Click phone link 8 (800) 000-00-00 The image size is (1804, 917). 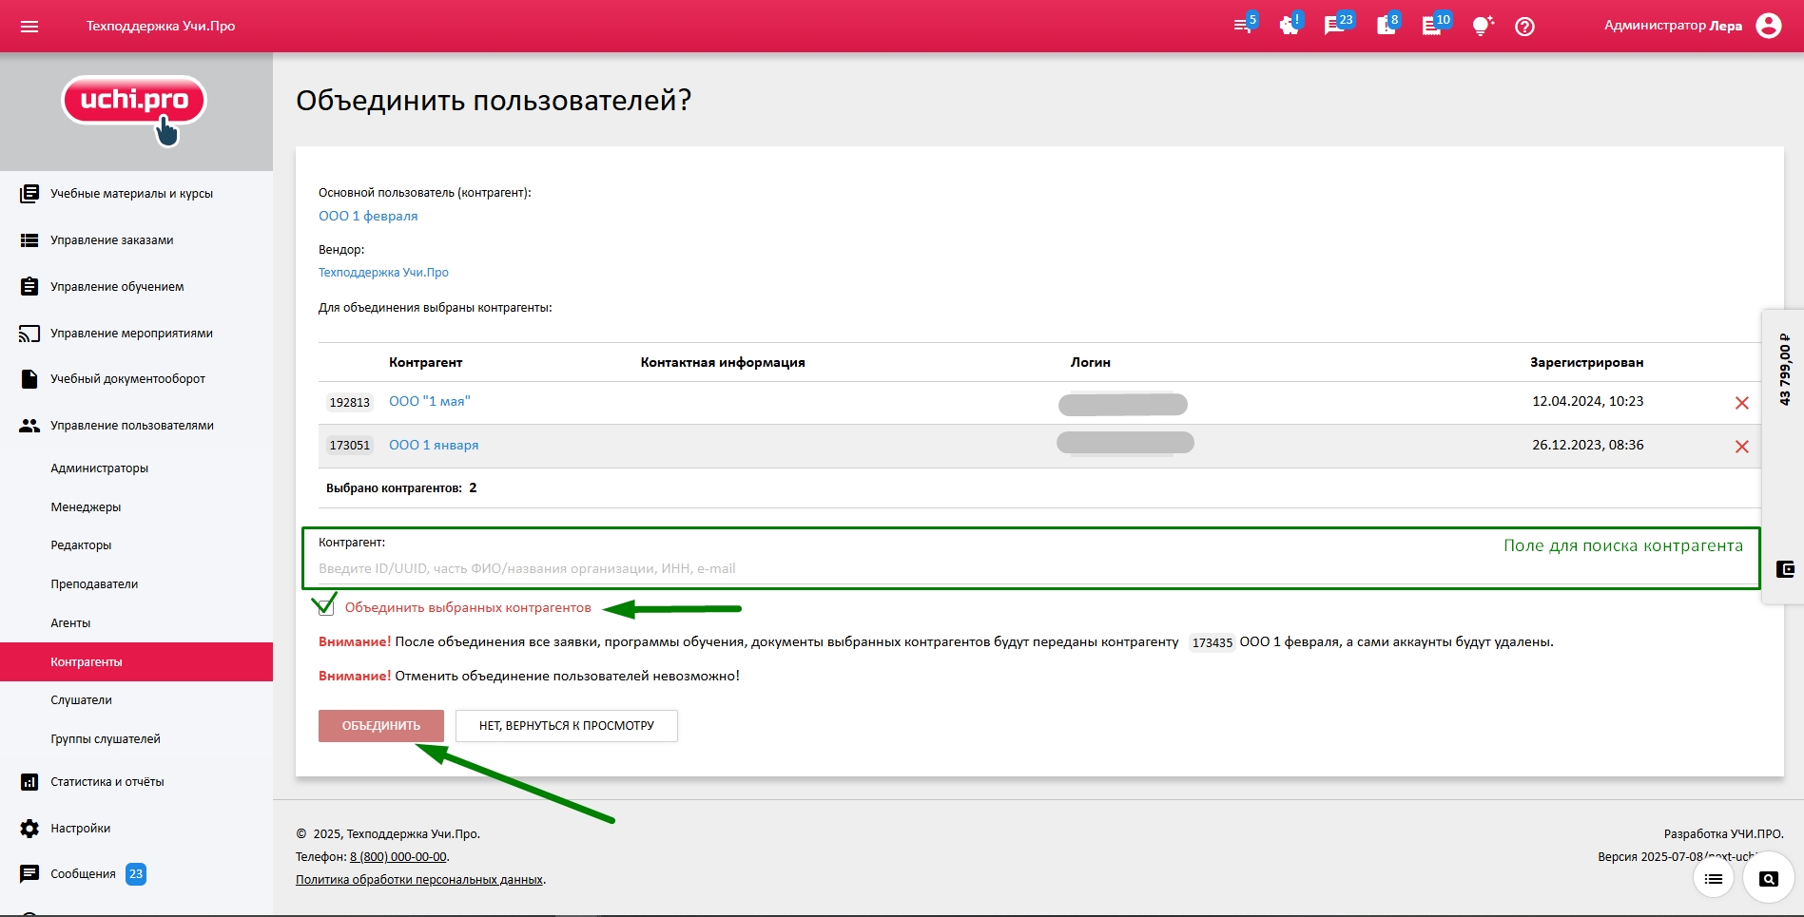point(398,857)
